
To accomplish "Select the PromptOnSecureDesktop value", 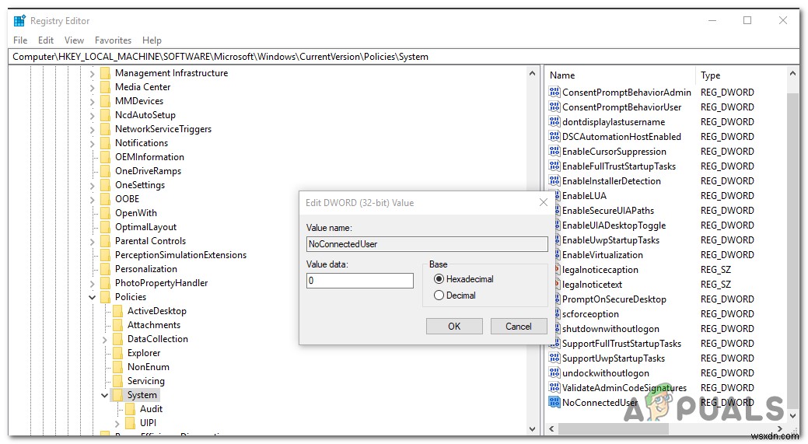I will click(614, 299).
